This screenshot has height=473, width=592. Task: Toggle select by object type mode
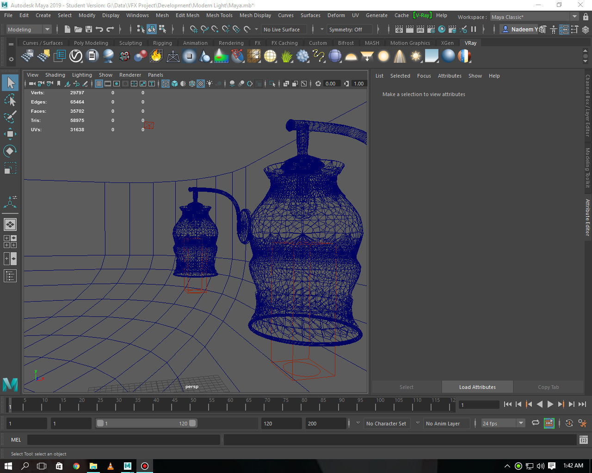point(152,29)
